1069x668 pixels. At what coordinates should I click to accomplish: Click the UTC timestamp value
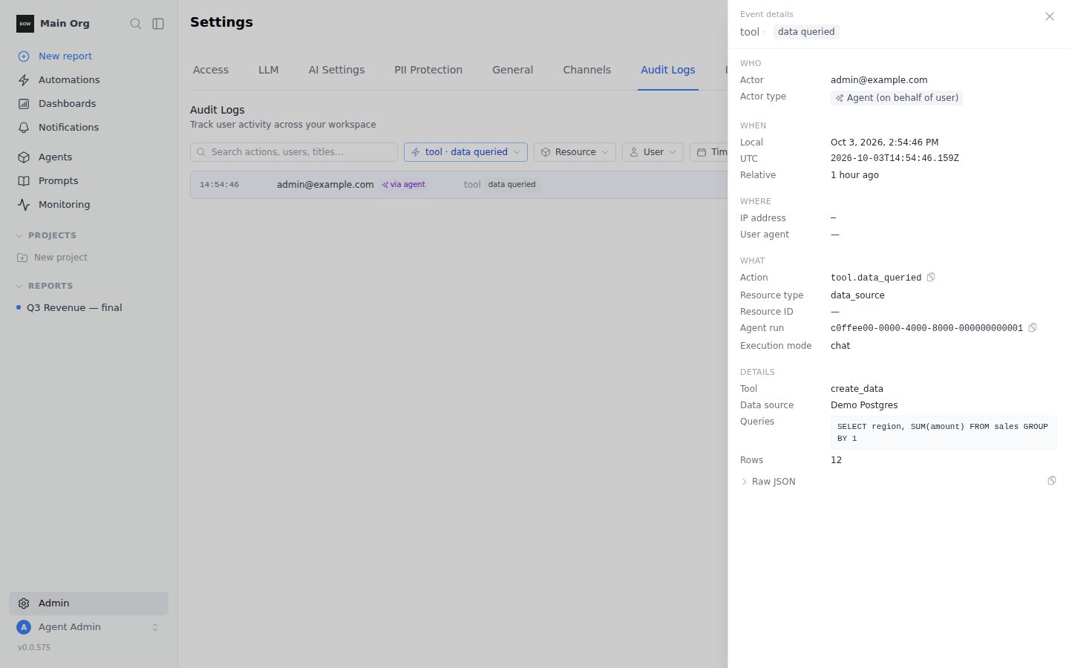pos(895,159)
